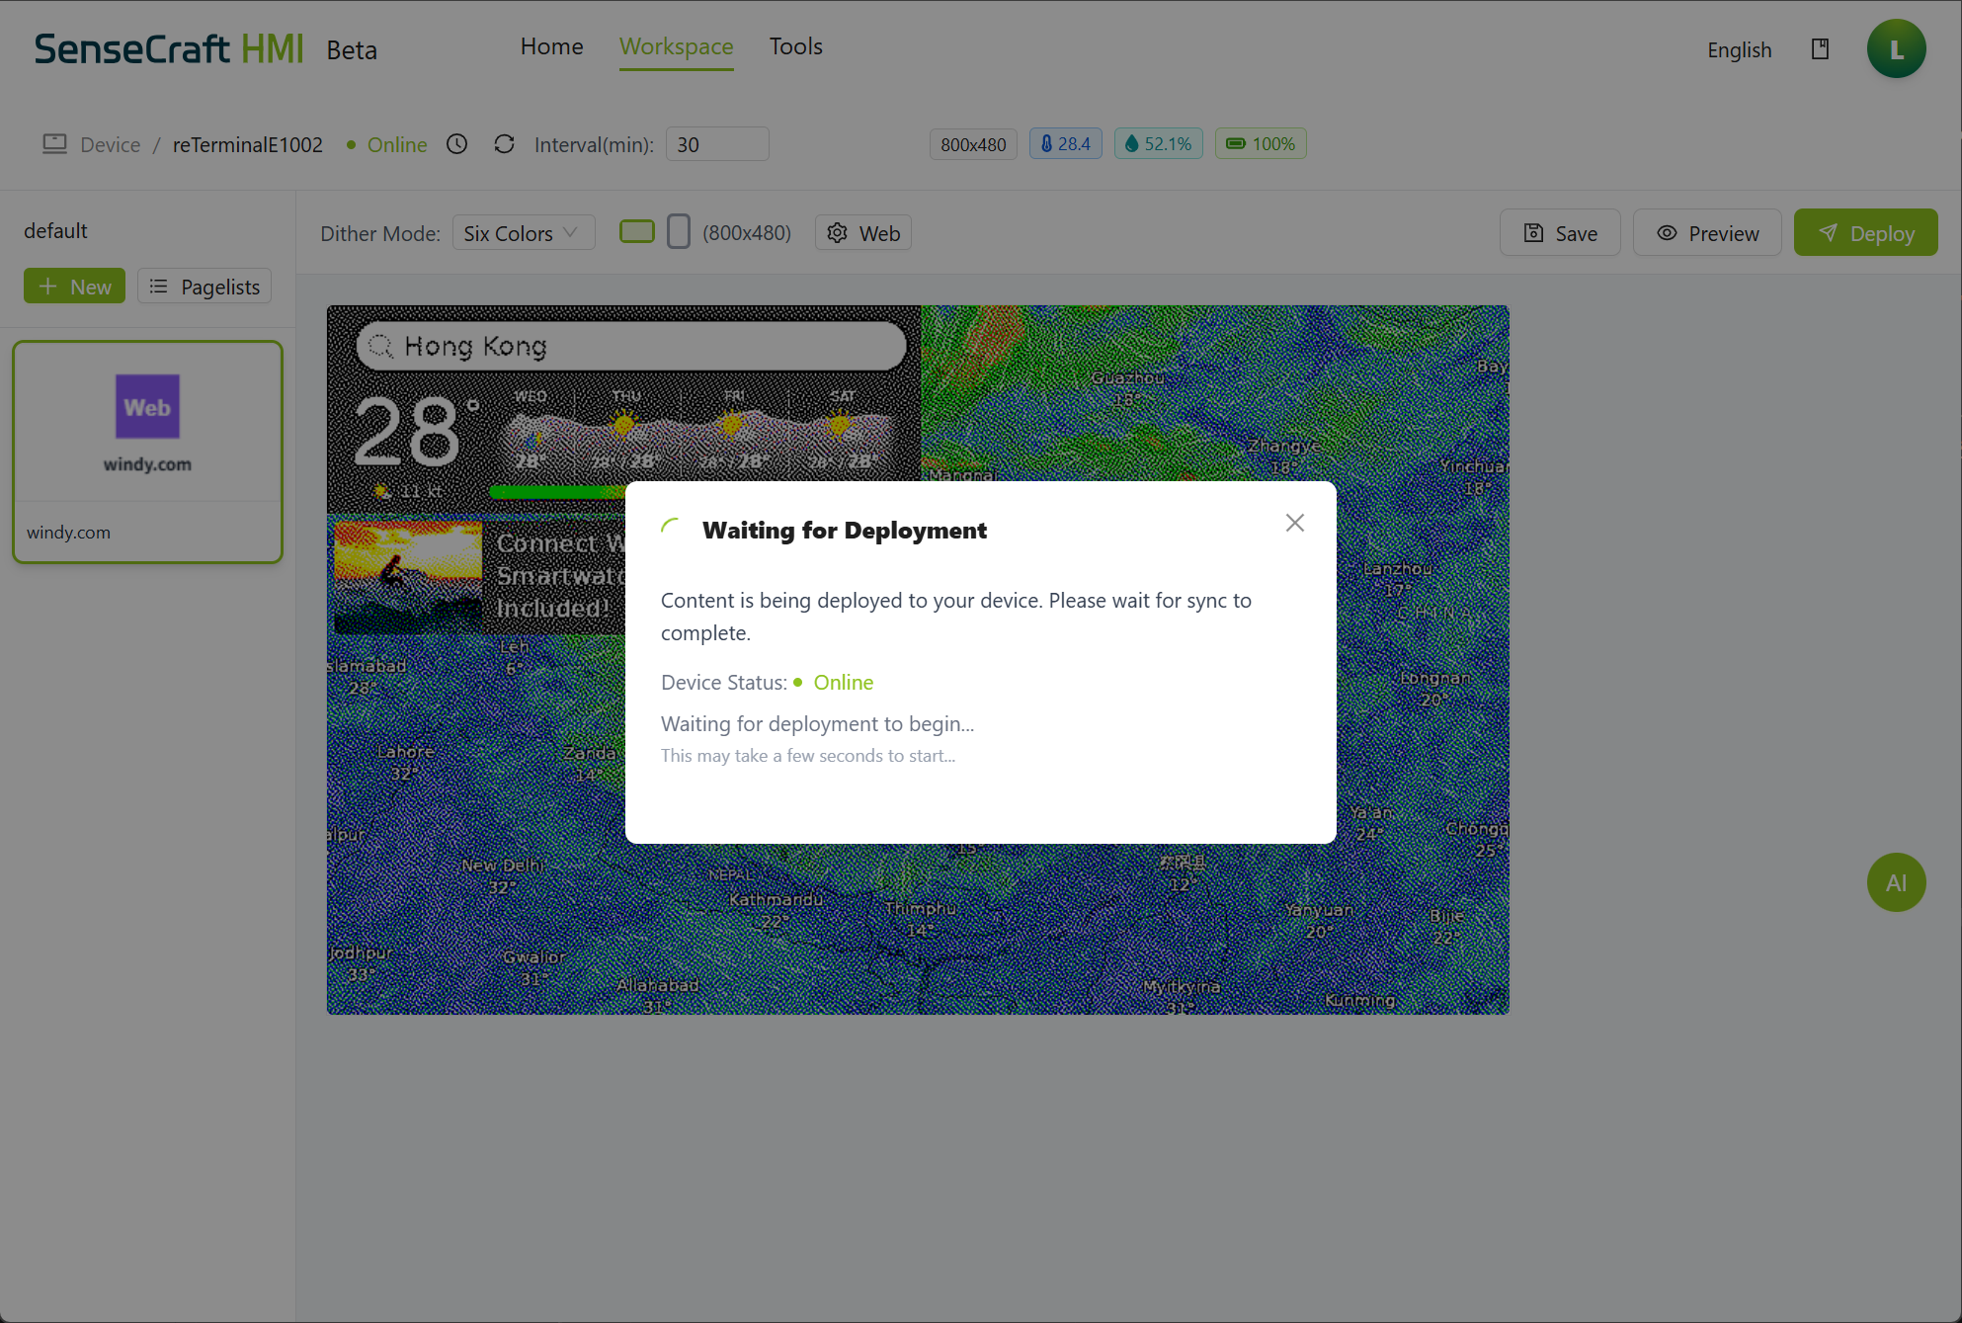Image resolution: width=1962 pixels, height=1323 pixels.
Task: Switch to the Tools tab
Action: [795, 46]
